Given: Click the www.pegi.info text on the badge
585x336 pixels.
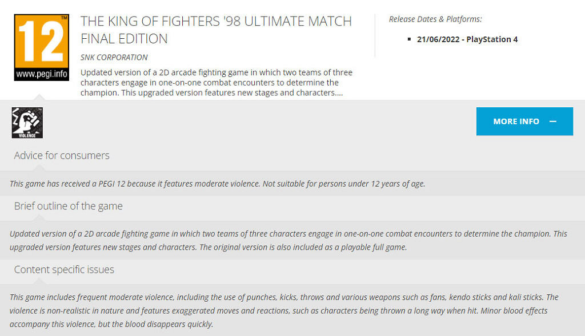Looking at the screenshot, I should point(41,74).
